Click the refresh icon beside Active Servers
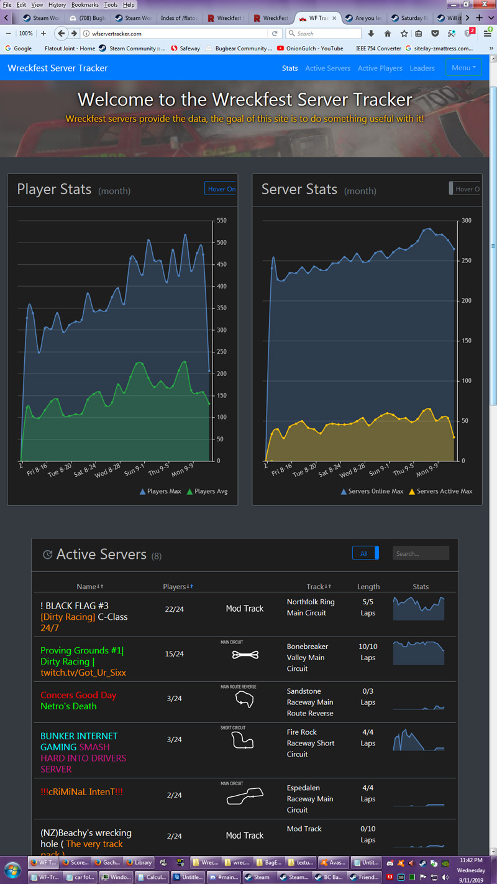Viewport: 497px width, 884px height. 47,555
